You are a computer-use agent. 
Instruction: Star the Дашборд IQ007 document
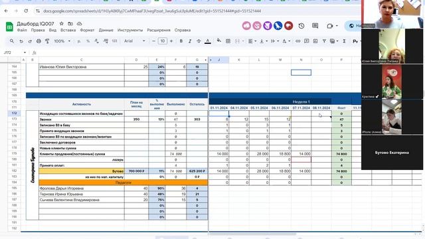(x=62, y=24)
